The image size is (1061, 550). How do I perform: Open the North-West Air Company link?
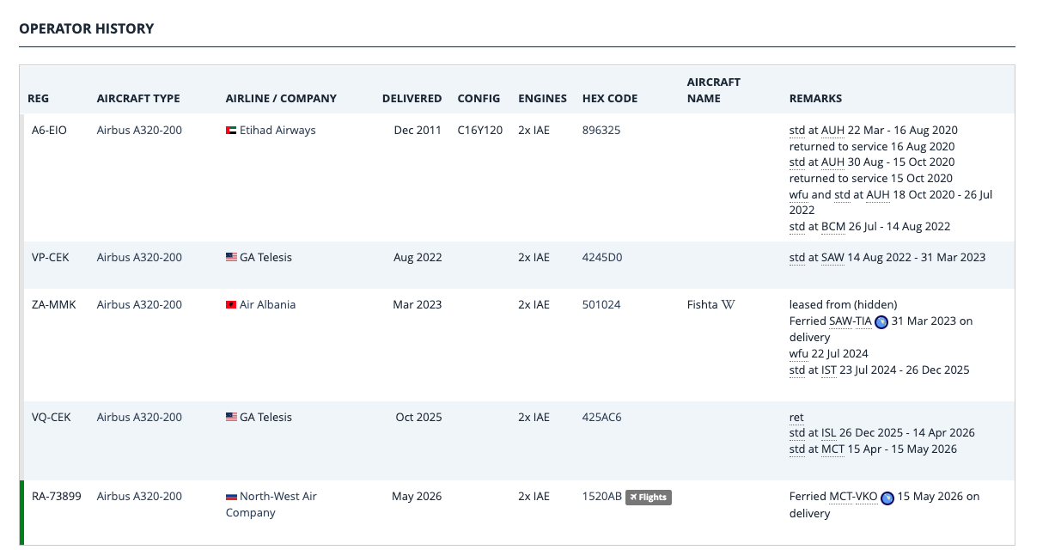pyautogui.click(x=271, y=504)
